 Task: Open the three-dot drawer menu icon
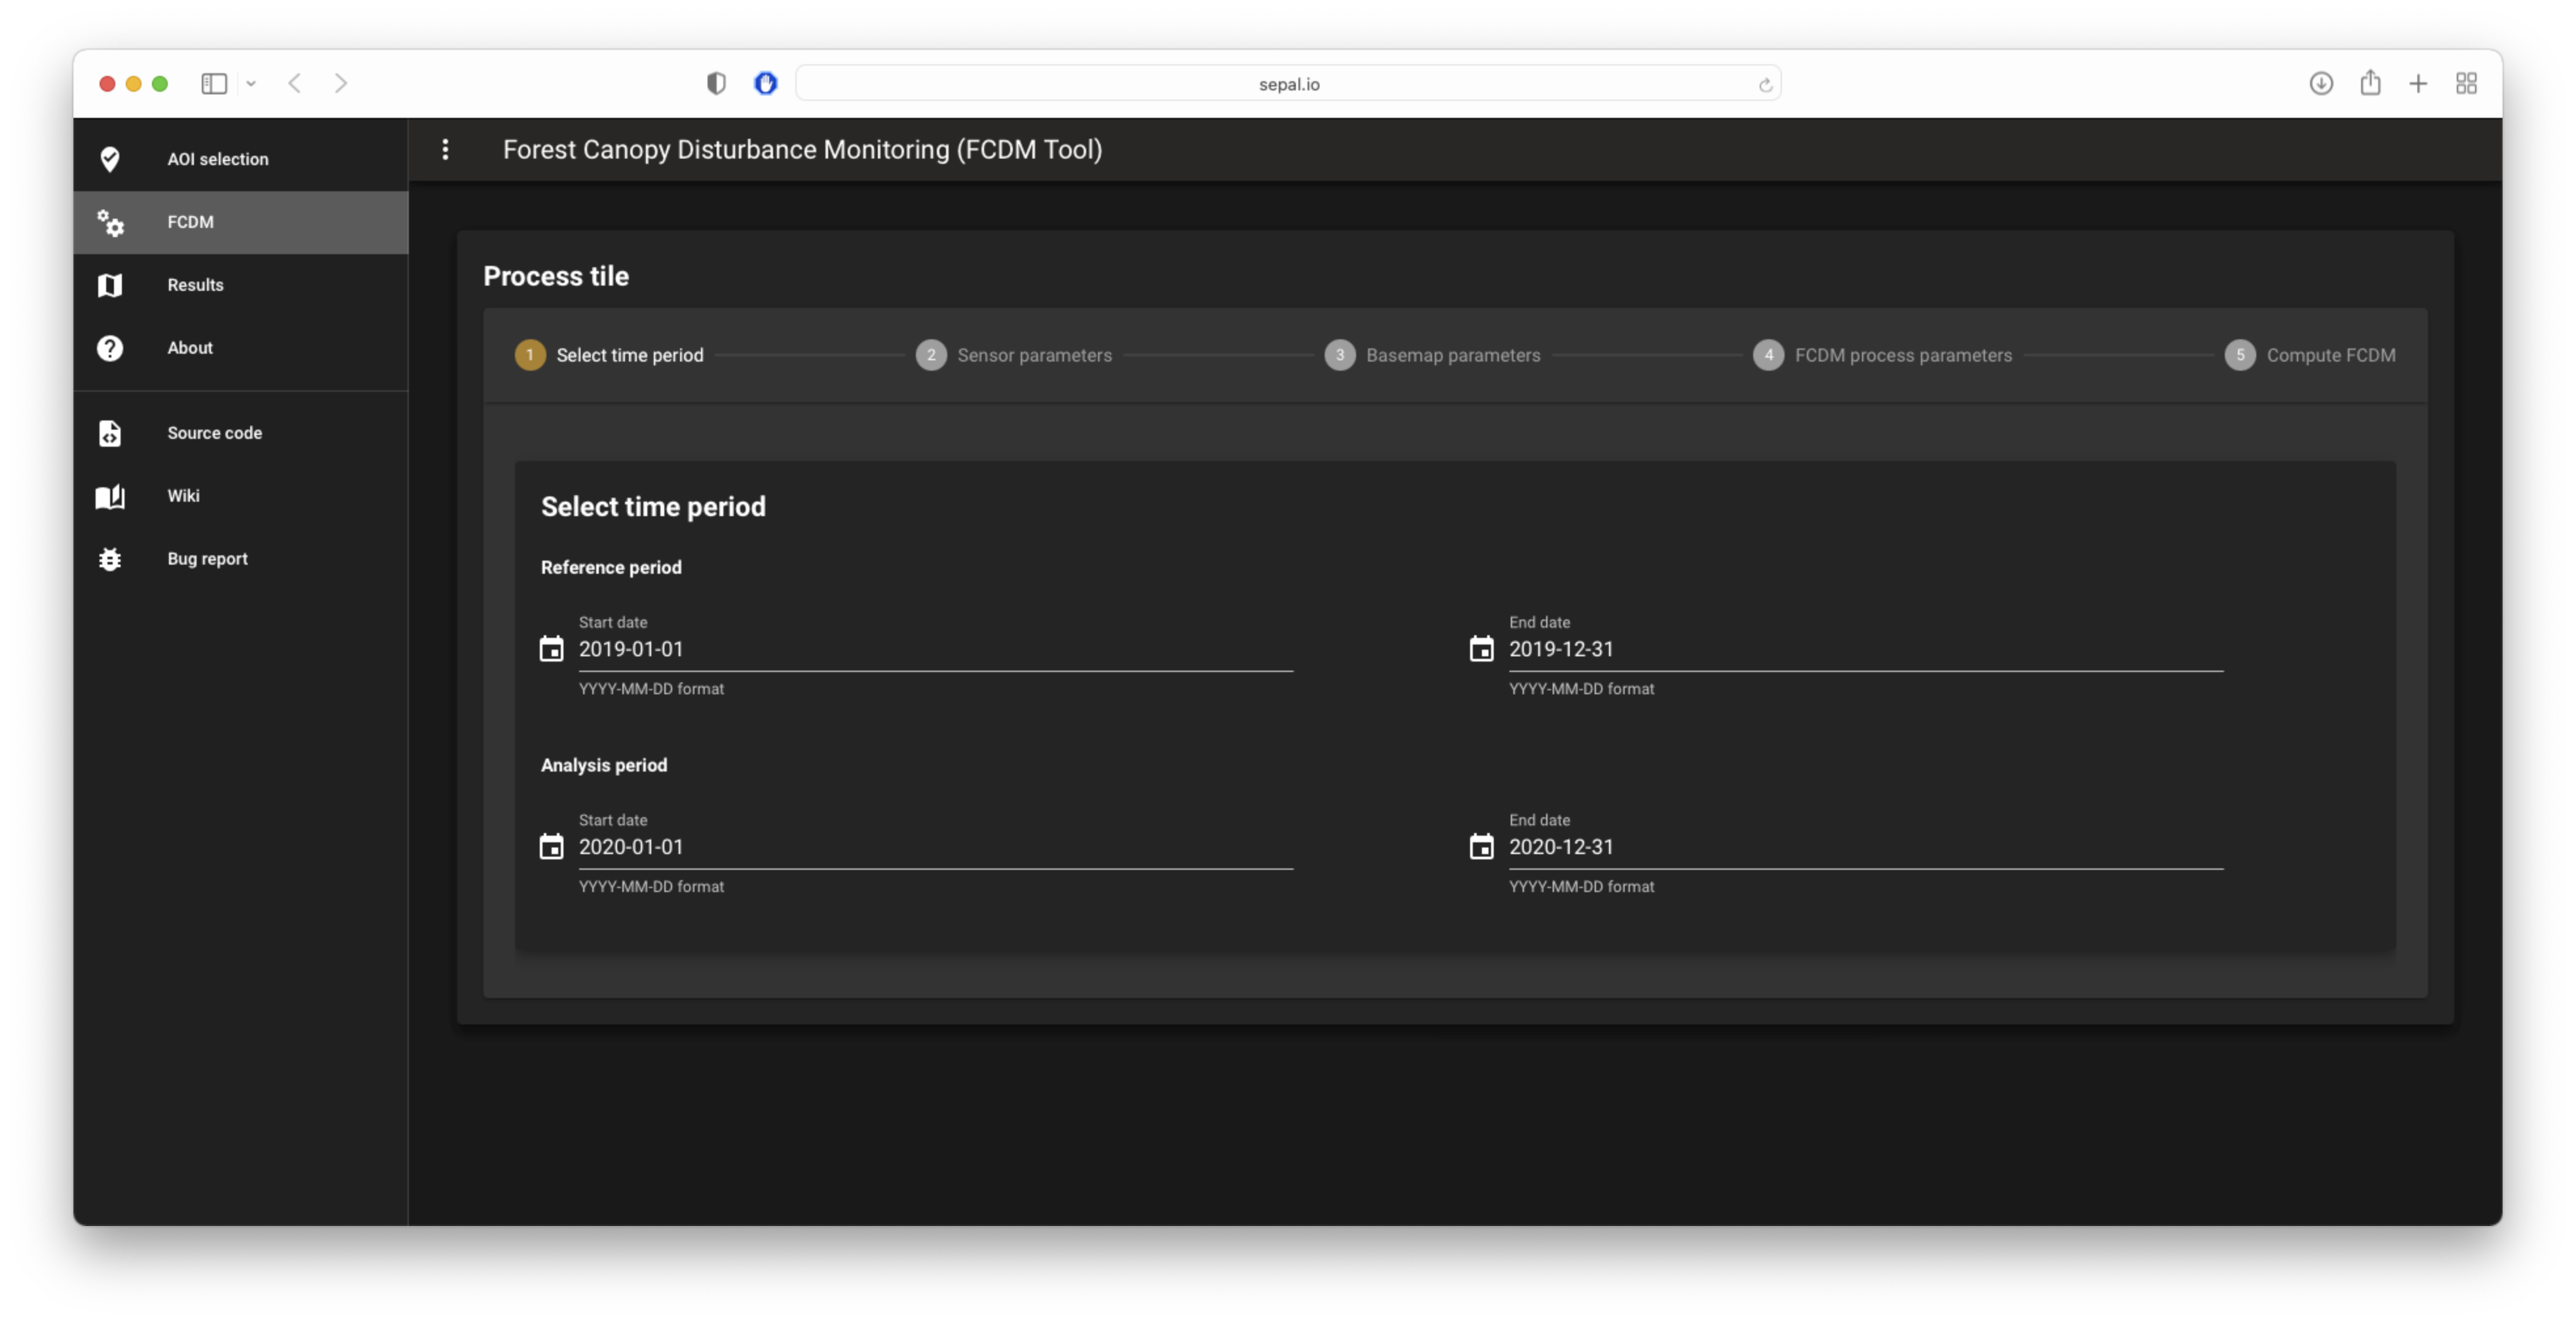[445, 149]
